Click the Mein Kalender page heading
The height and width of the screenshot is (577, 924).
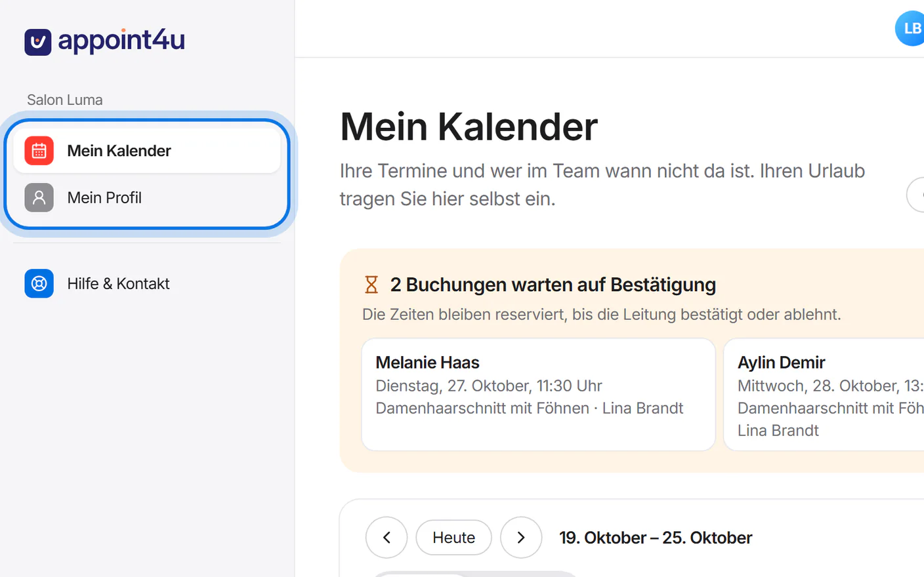click(x=469, y=127)
